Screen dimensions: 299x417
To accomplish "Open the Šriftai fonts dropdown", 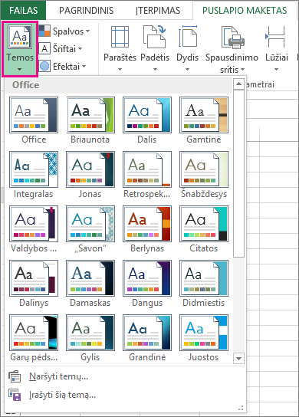I will pos(61,48).
